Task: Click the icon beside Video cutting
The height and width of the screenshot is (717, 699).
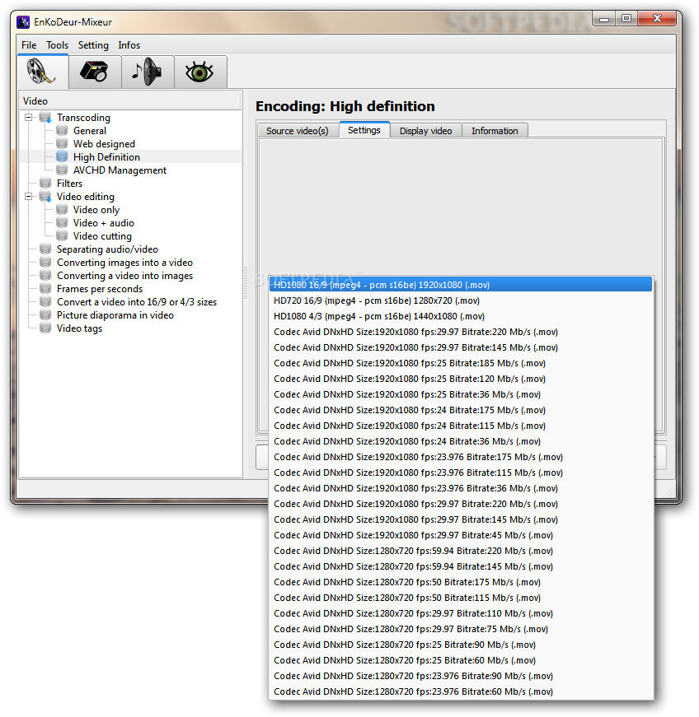Action: [x=62, y=236]
